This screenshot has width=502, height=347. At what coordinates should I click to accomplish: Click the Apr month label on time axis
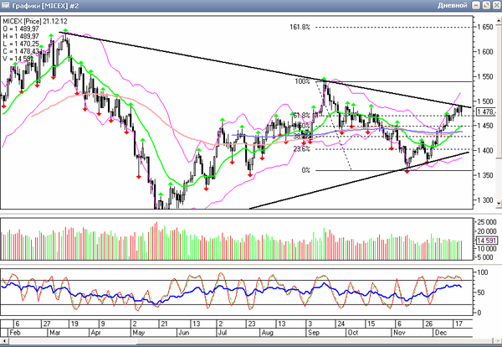[x=95, y=333]
